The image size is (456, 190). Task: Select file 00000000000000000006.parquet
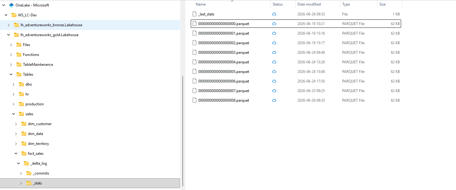pos(224,81)
